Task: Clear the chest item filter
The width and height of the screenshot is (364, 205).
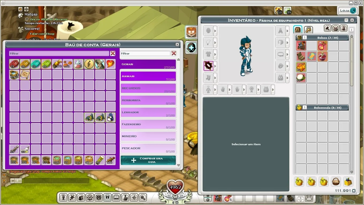Action: [x=113, y=53]
